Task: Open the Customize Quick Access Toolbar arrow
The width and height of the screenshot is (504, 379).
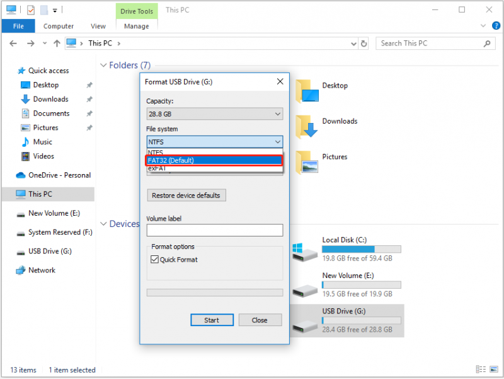Action: (x=55, y=11)
